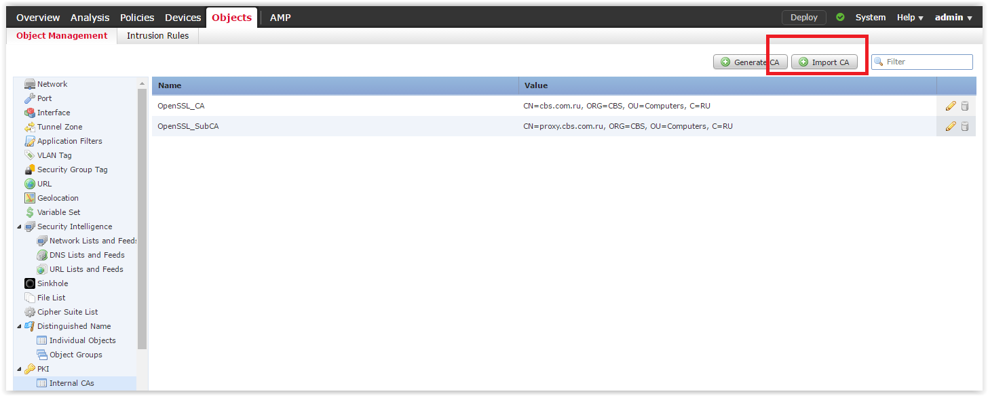Collapse the PKI tree node
This screenshot has width=988, height=396.
19,369
